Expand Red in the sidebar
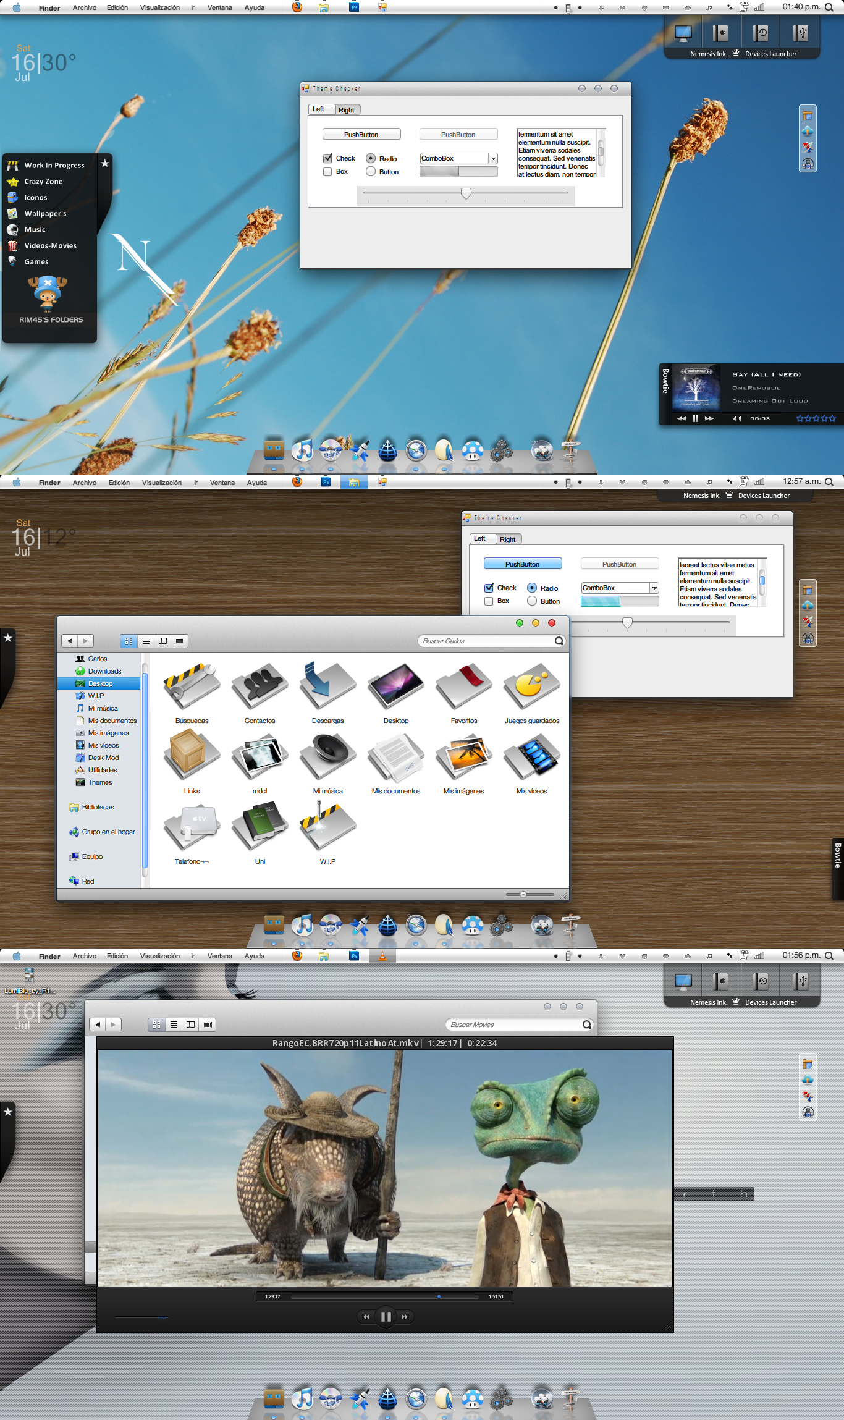The image size is (844, 1420). (x=82, y=881)
